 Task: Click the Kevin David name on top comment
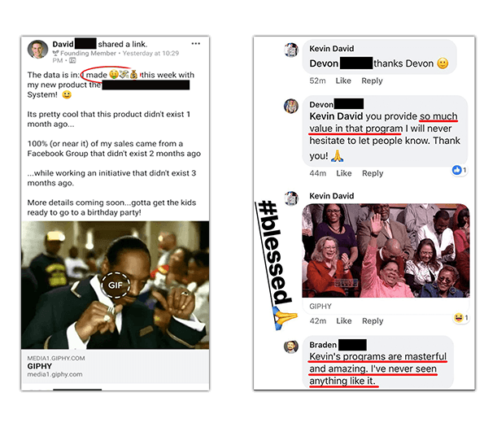[332, 49]
